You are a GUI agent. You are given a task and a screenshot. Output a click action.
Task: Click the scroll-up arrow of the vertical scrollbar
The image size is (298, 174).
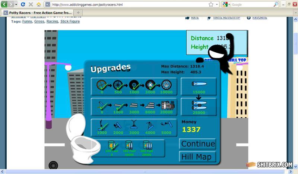point(295,19)
